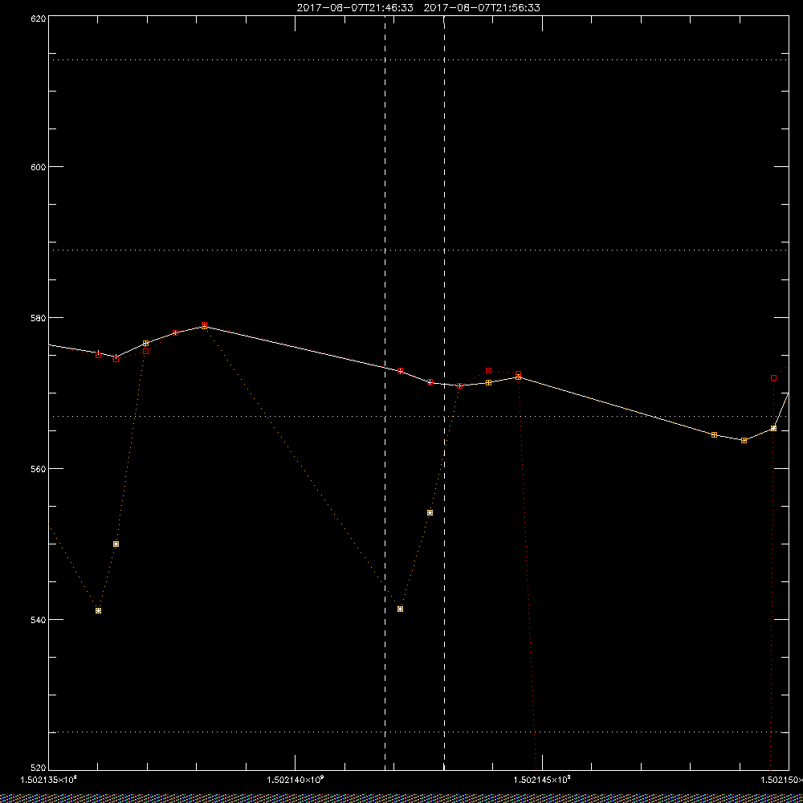803x803 pixels.
Task: Click the y-axis label 580
Action: 39,317
